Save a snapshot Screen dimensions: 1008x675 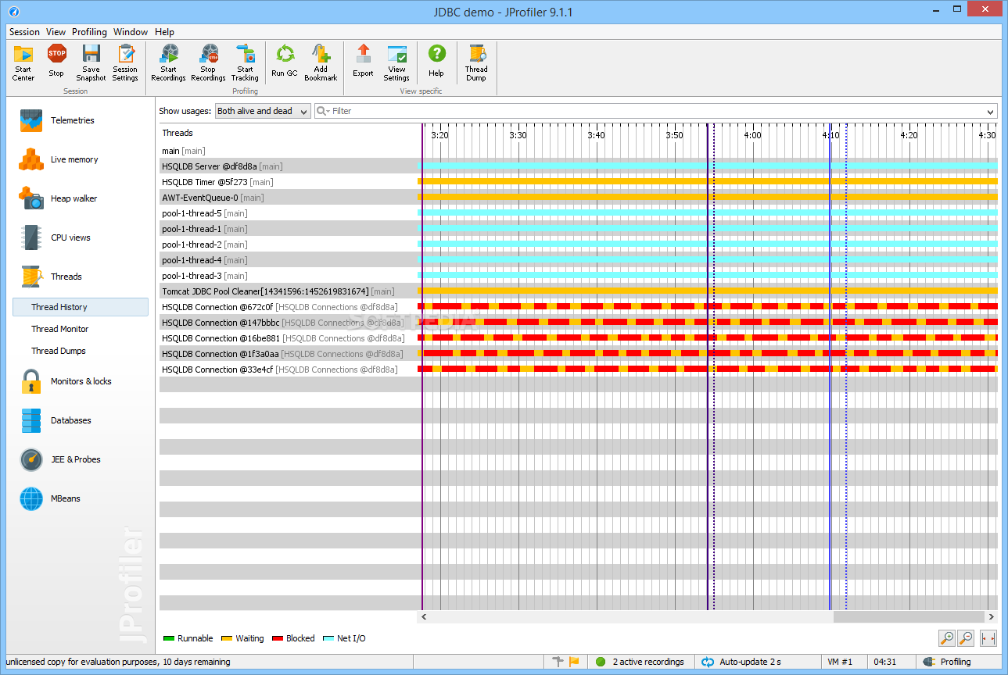[91, 62]
